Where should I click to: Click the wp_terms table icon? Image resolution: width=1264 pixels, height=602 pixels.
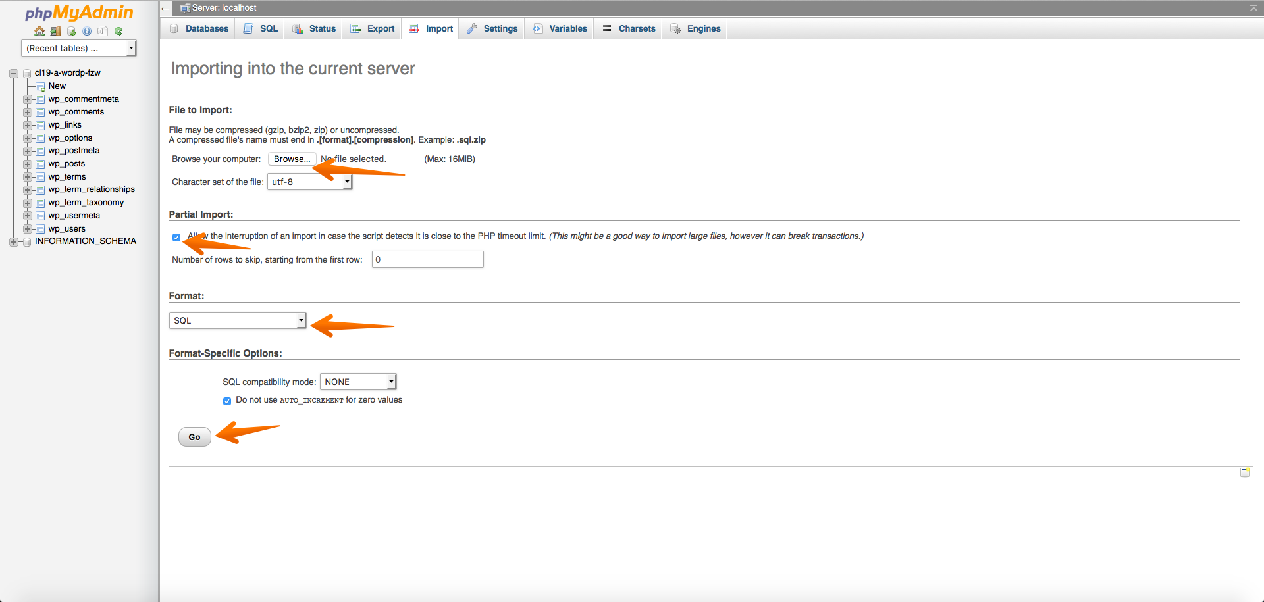[40, 177]
